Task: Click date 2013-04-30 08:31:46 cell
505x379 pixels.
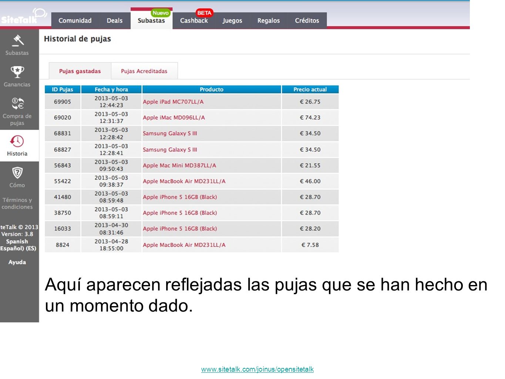Action: pos(111,229)
